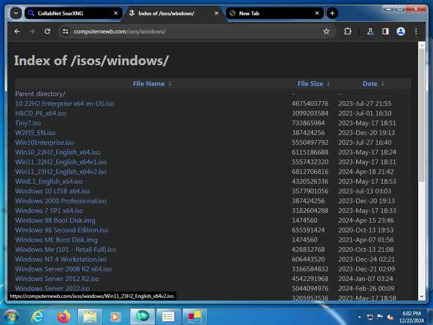View site information icon in address bar
This screenshot has height=325, width=433.
coord(66,31)
